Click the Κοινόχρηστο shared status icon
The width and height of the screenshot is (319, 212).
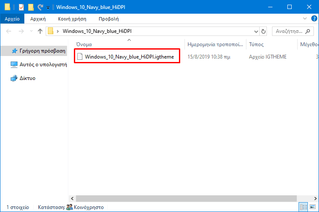(x=70, y=207)
